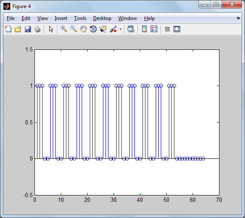Show plot tools and dock figure
Viewport: 245px width, 218px height.
pyautogui.click(x=177, y=29)
